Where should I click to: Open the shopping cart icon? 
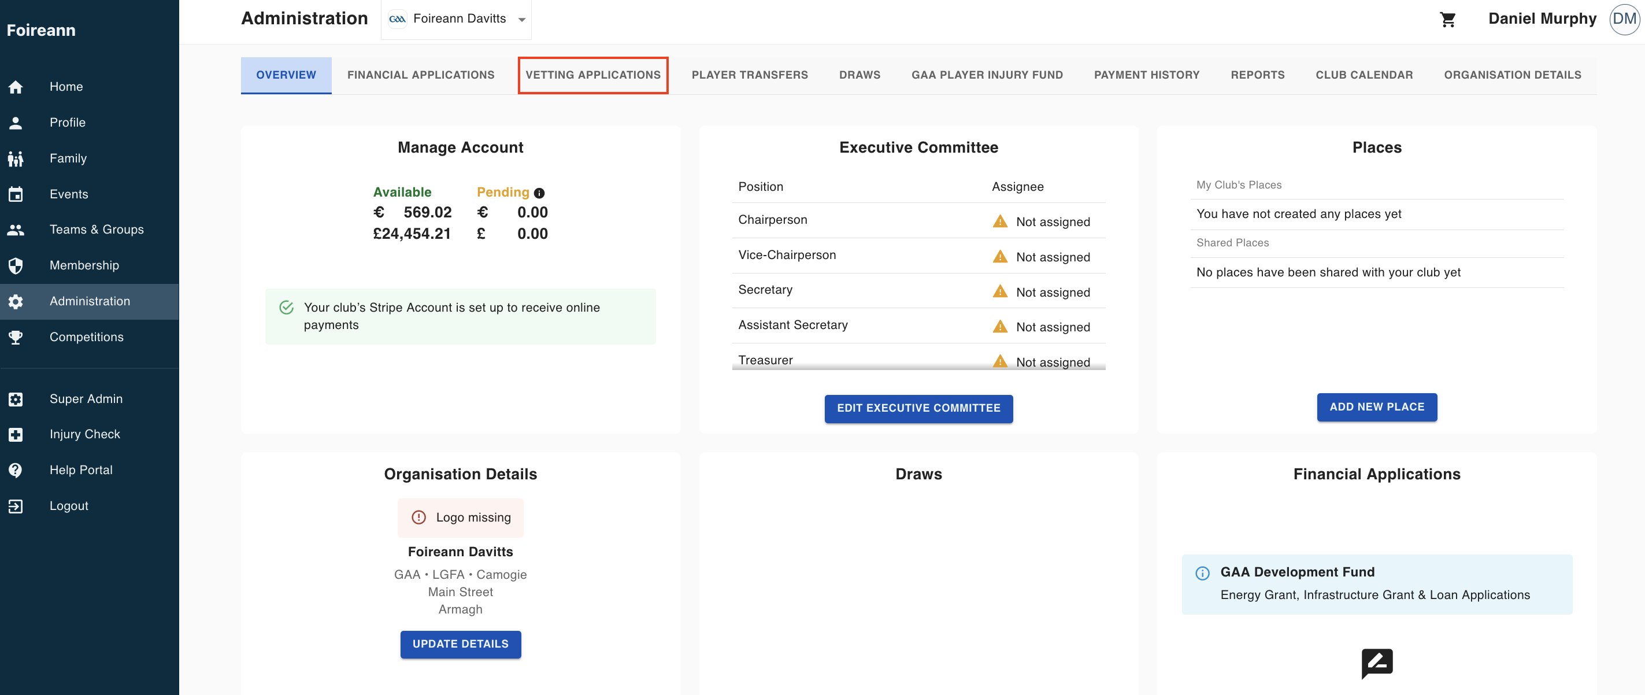click(1448, 19)
